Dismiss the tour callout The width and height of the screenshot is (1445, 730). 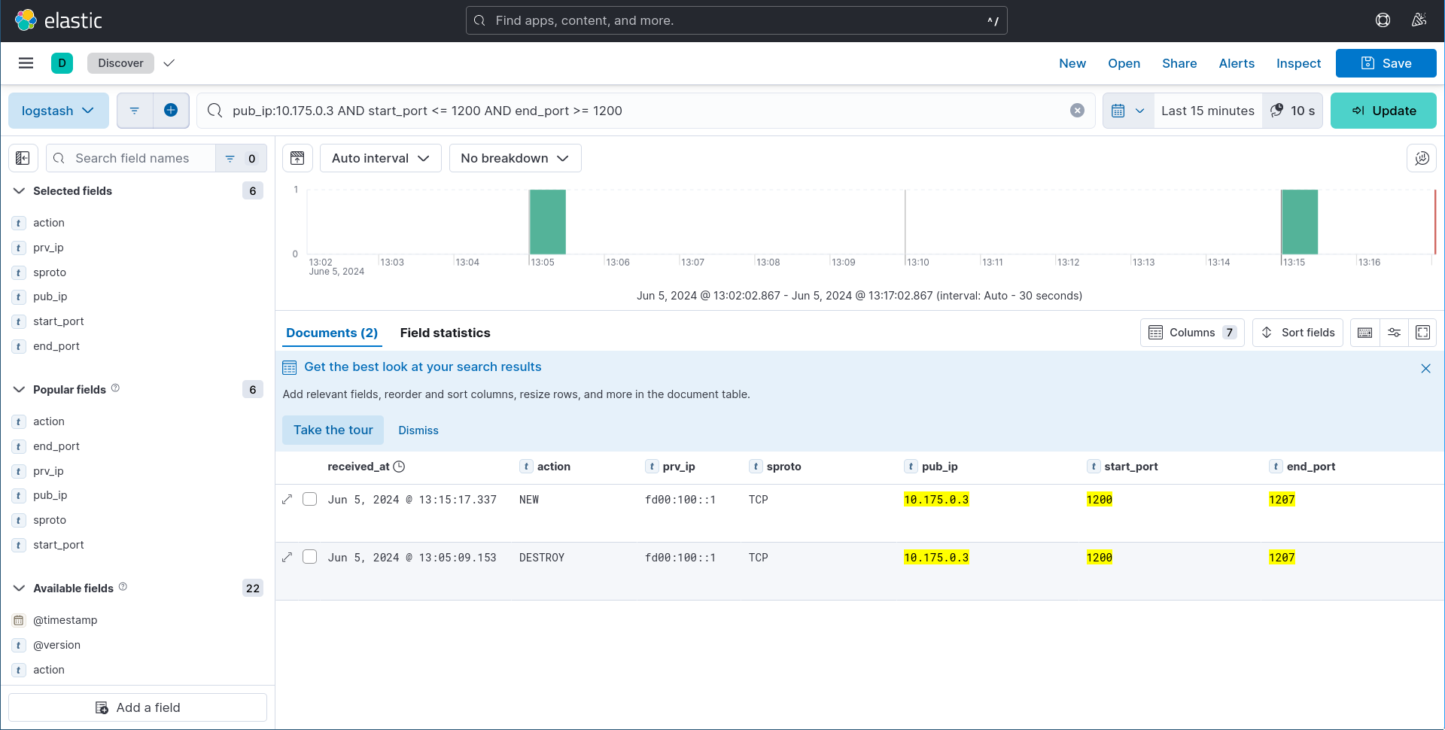pyautogui.click(x=418, y=430)
